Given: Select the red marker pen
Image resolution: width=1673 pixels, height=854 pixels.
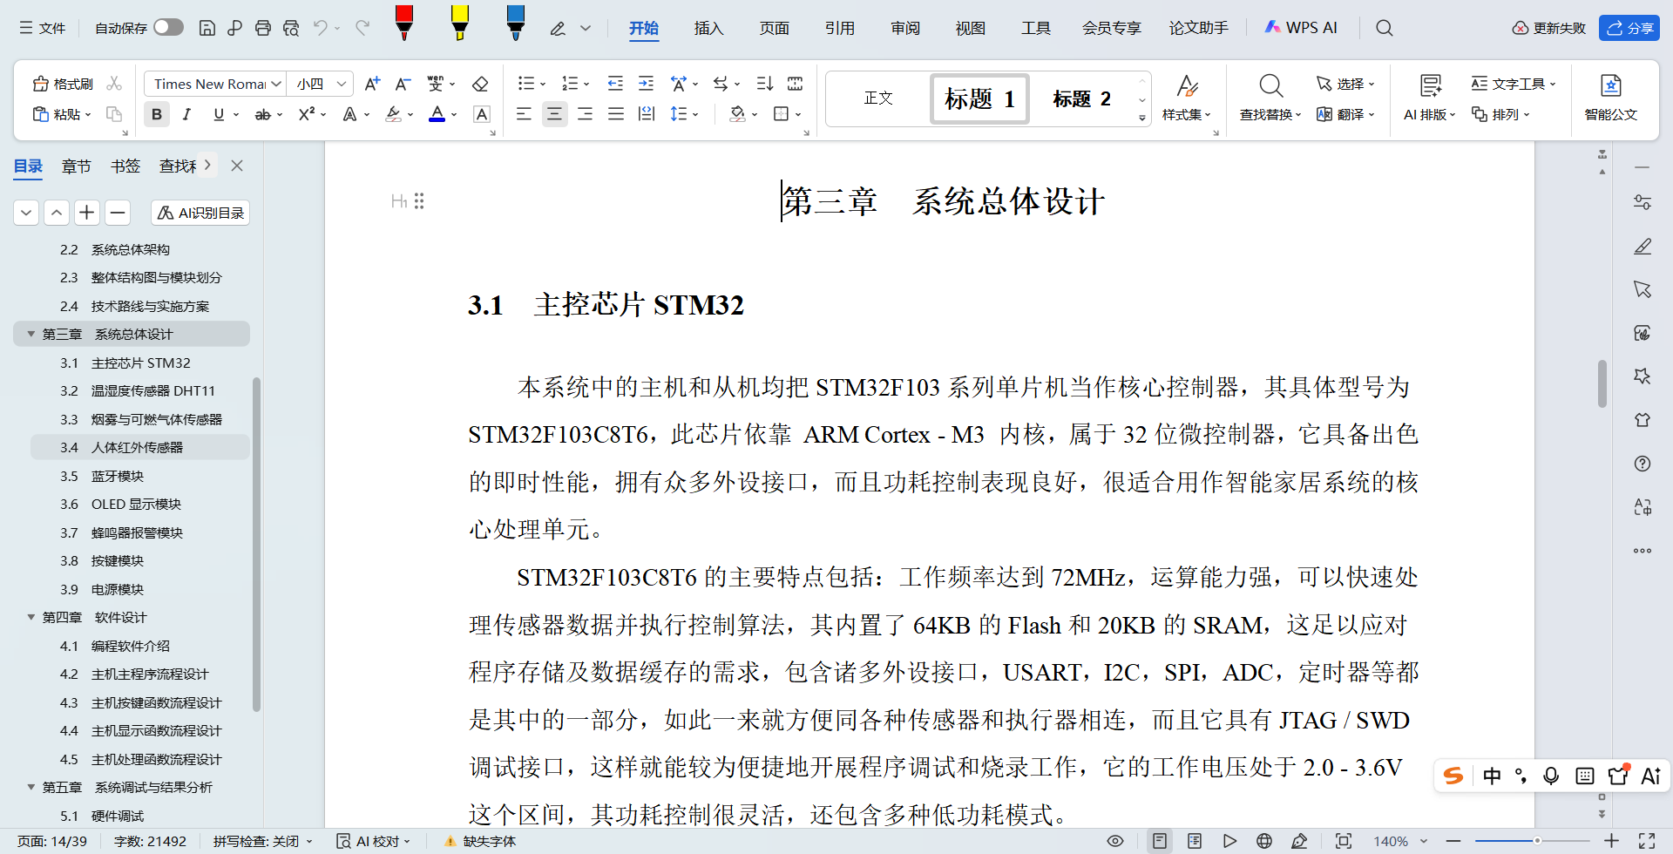Looking at the screenshot, I should [404, 23].
